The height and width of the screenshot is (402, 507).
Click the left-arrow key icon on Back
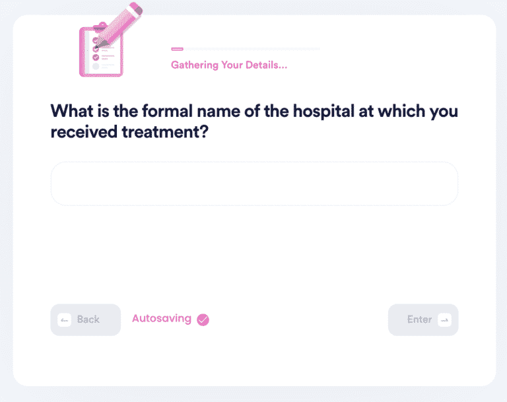64,319
